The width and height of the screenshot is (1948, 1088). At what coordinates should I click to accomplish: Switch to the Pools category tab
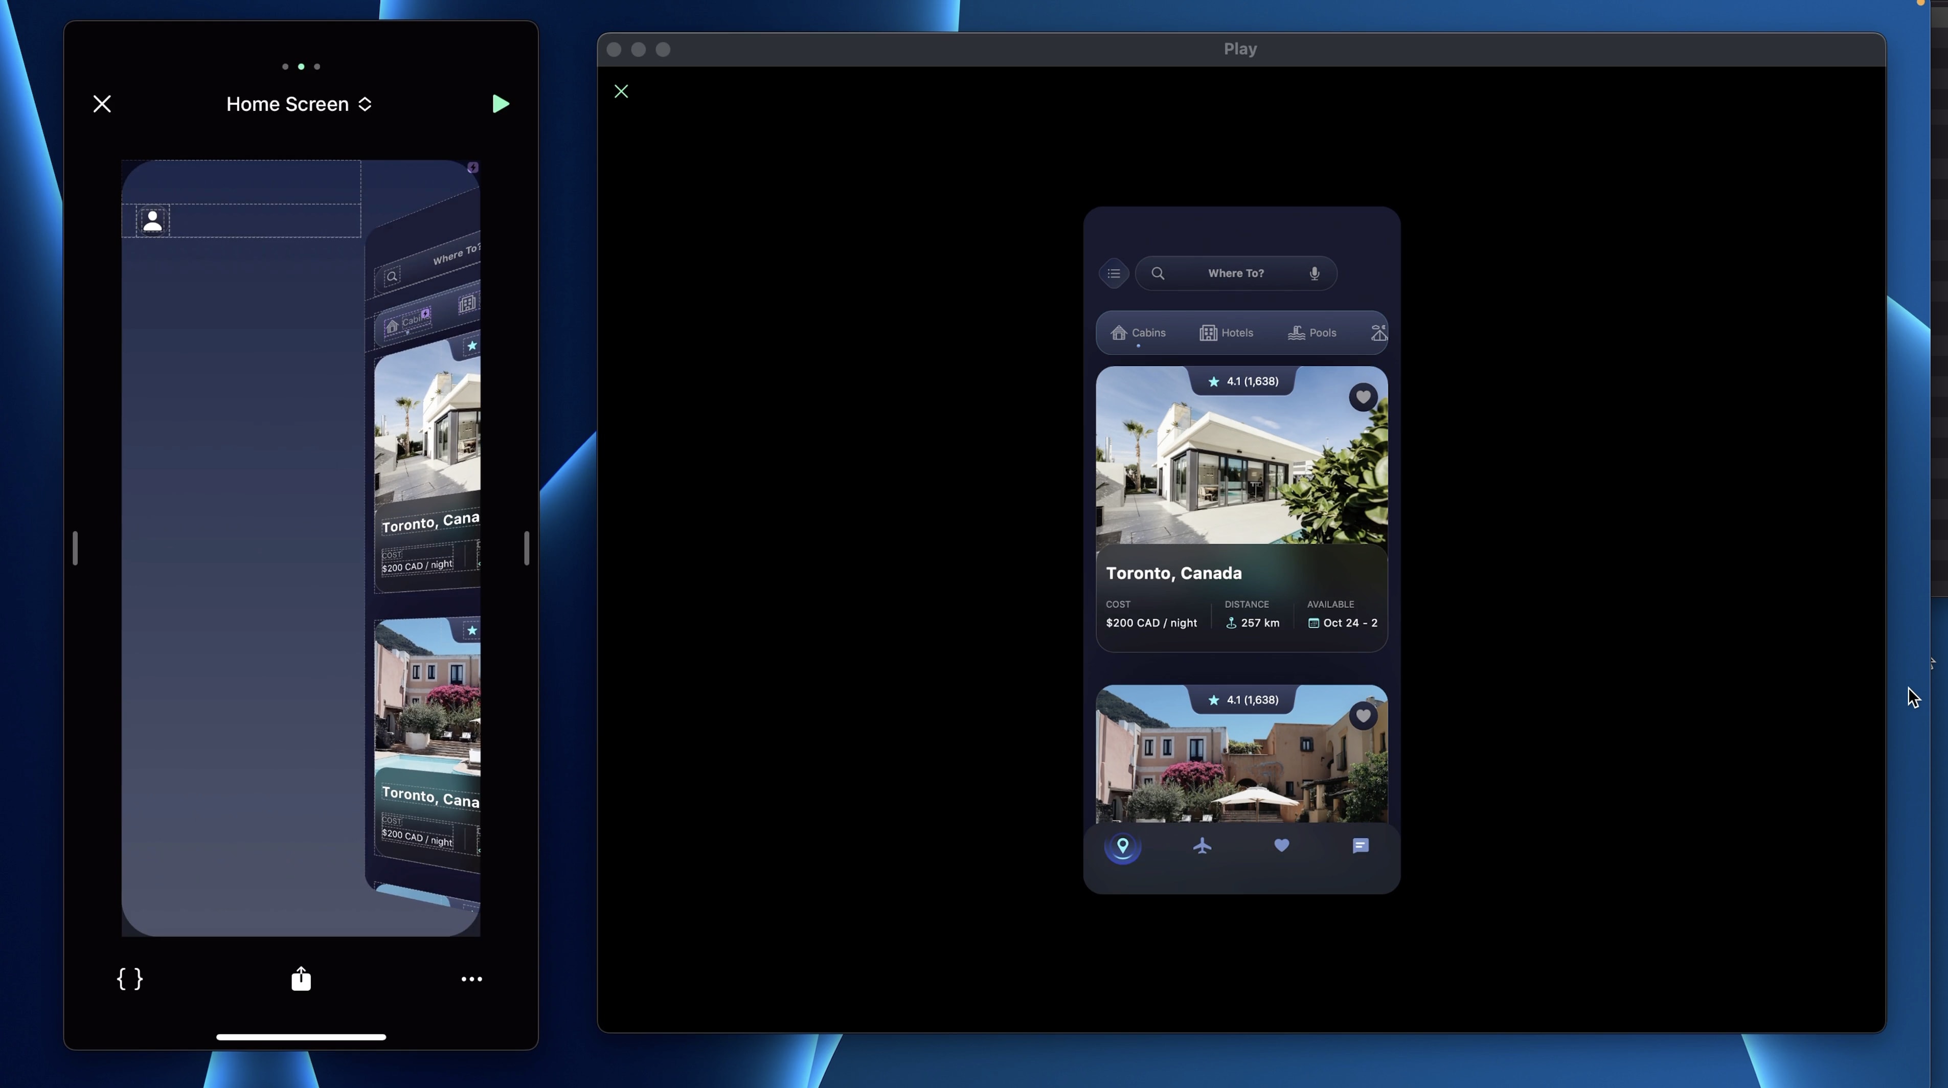1312,333
